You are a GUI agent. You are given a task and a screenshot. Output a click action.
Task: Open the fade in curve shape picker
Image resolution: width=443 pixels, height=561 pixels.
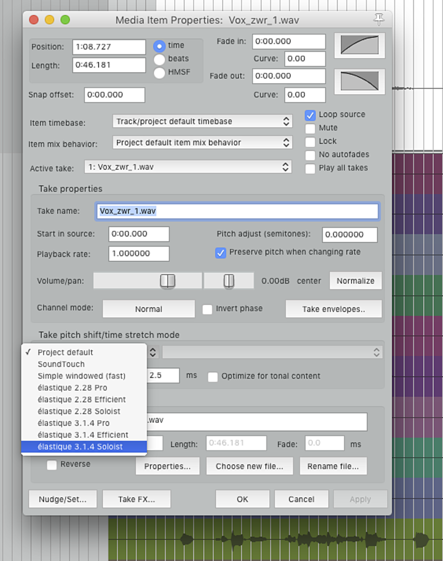tap(359, 45)
